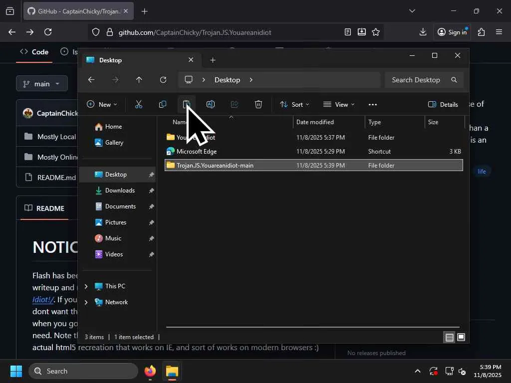Click the search magnifier in Explorer
Screen dimensions: 511x383
[x=454, y=80]
